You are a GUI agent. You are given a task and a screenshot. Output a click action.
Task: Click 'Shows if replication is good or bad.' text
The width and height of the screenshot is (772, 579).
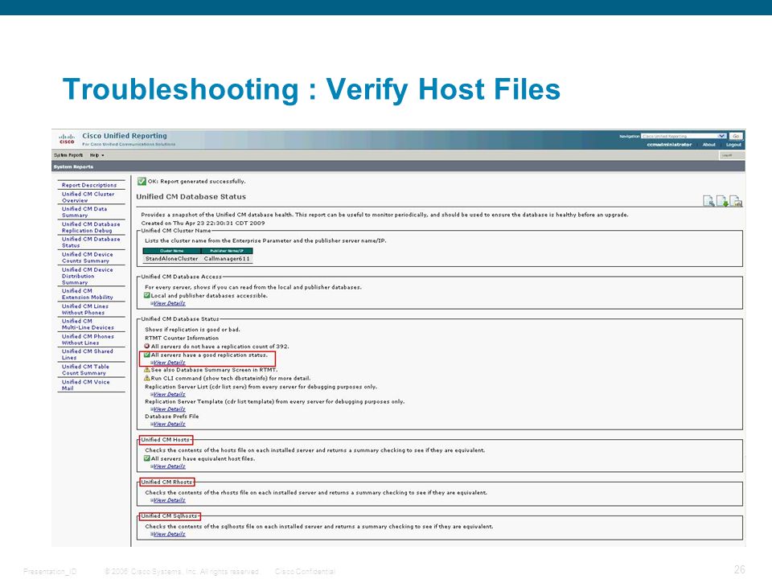pyautogui.click(x=192, y=330)
